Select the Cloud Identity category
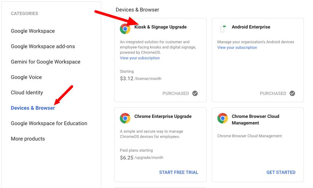313x188 pixels. [27, 93]
